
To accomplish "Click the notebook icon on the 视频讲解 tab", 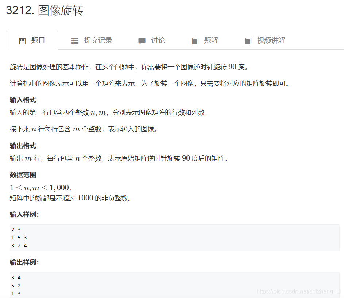I will [x=248, y=40].
